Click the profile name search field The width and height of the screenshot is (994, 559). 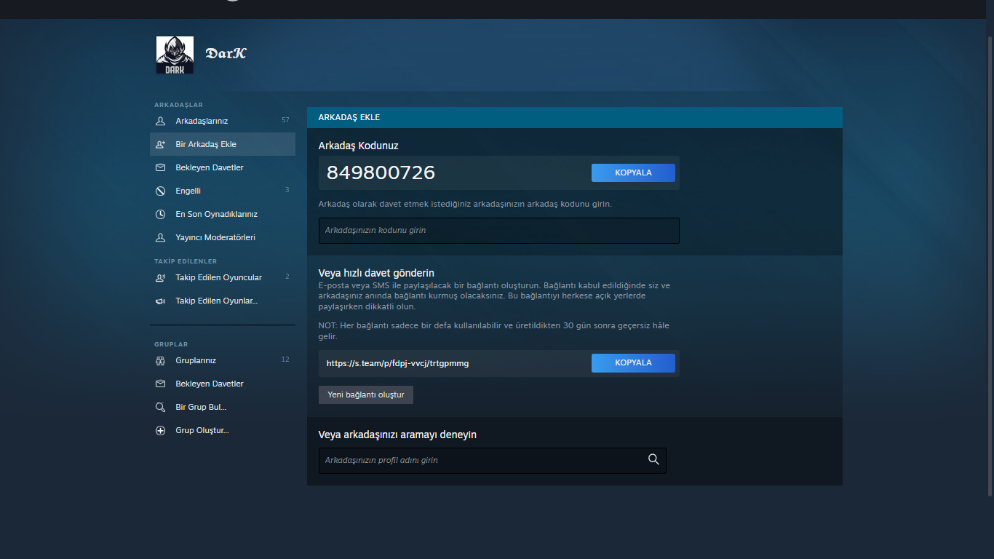pyautogui.click(x=493, y=461)
